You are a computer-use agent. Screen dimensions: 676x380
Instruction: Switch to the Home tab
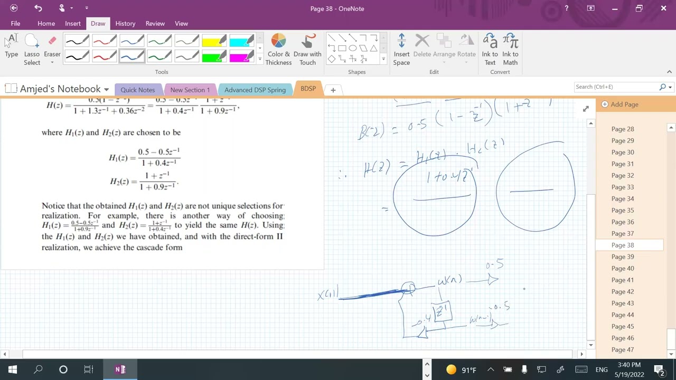click(46, 23)
